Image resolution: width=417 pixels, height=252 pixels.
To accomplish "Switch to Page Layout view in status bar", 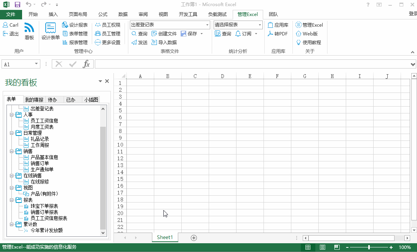I will click(x=322, y=247).
